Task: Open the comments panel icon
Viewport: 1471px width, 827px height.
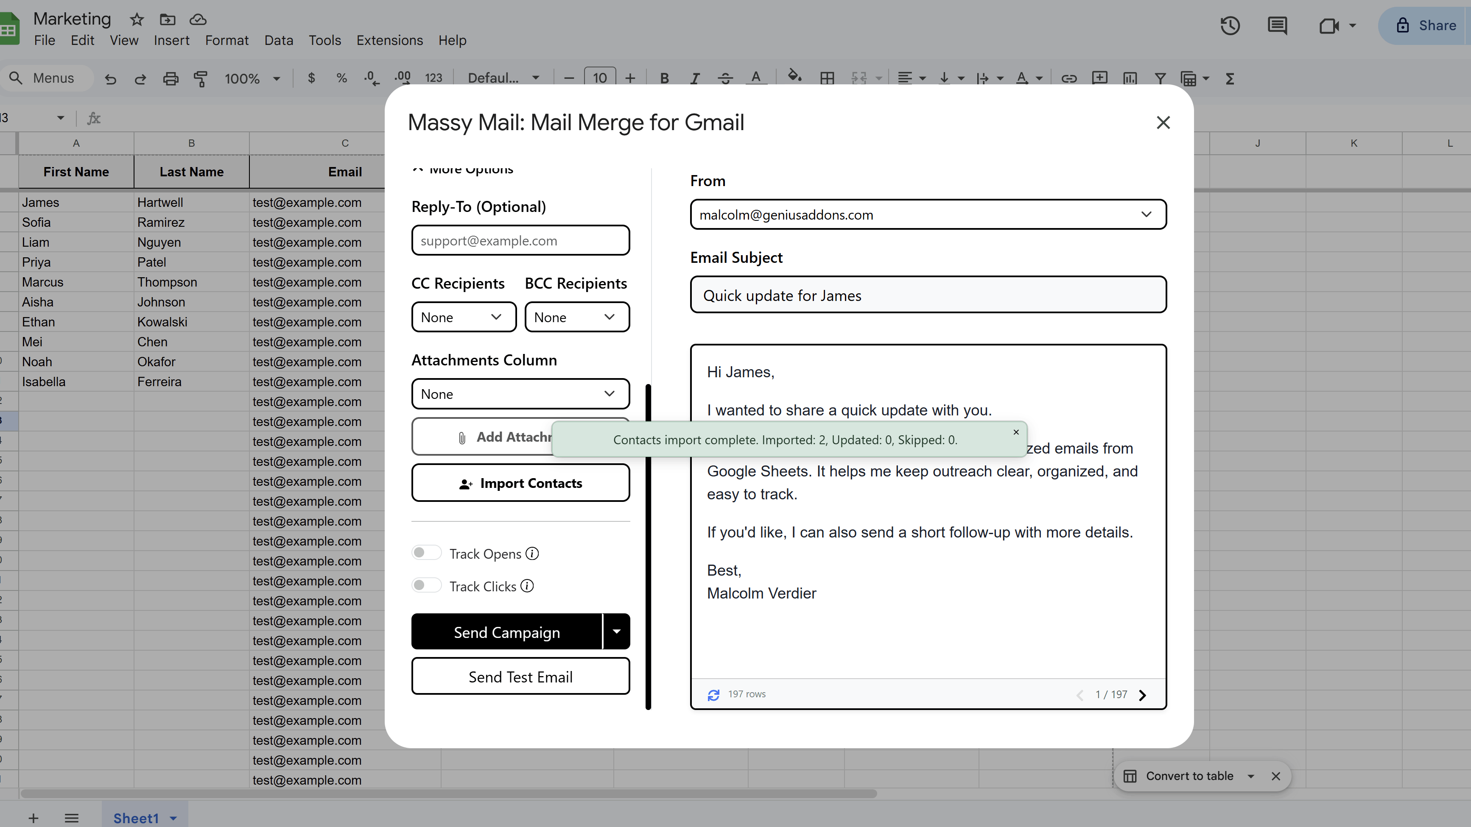Action: (x=1277, y=26)
